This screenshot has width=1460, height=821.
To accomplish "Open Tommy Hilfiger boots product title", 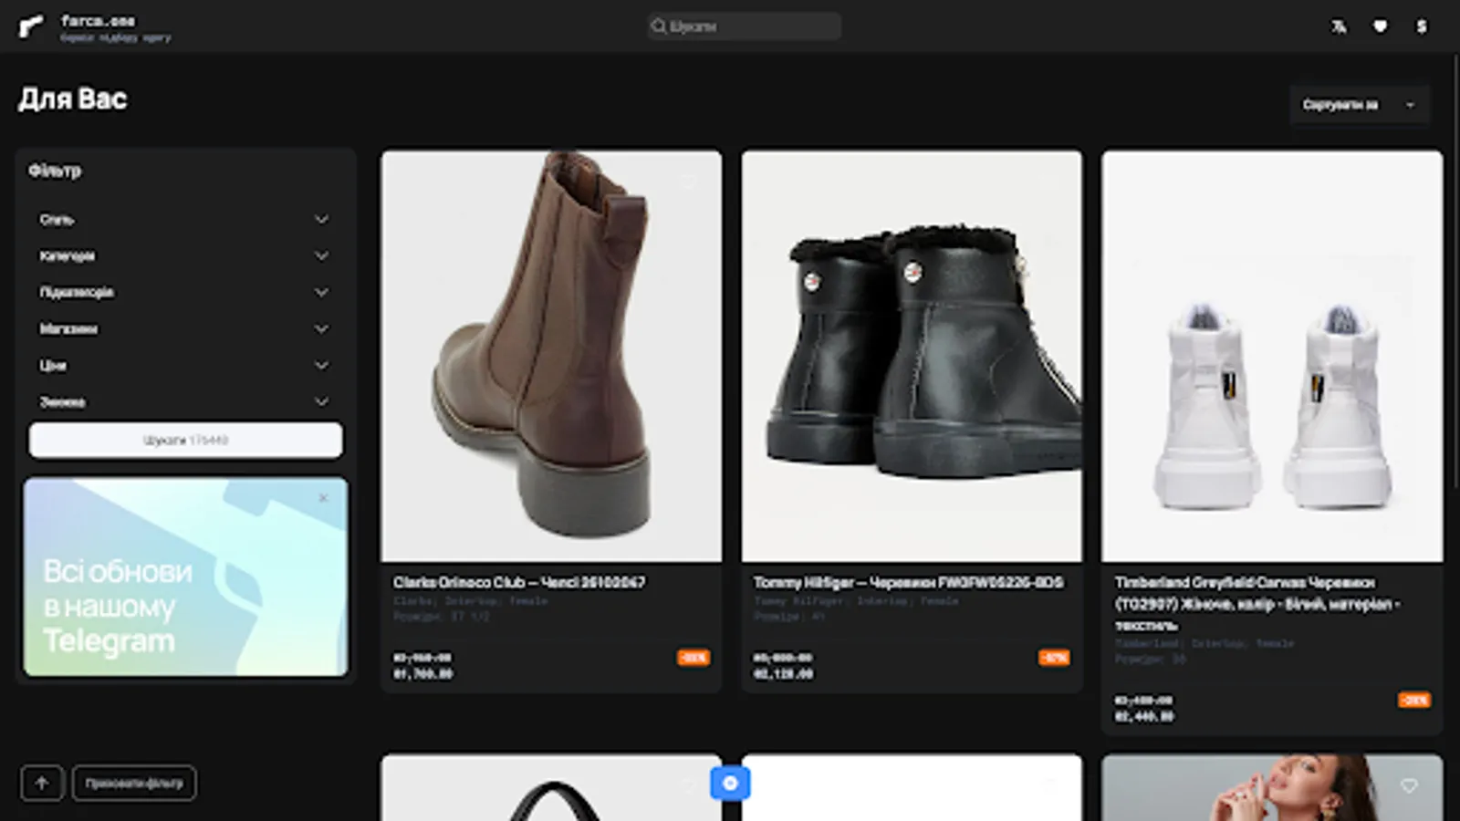I will (x=908, y=582).
